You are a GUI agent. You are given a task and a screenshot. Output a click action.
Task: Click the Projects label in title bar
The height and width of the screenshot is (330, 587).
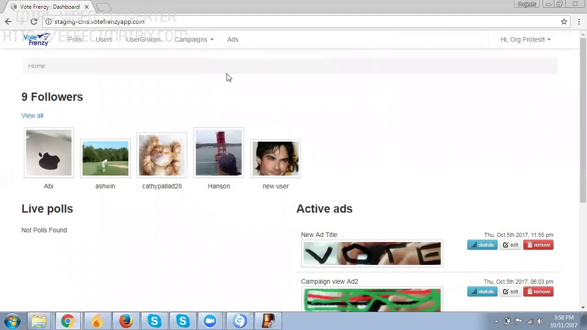(527, 4)
